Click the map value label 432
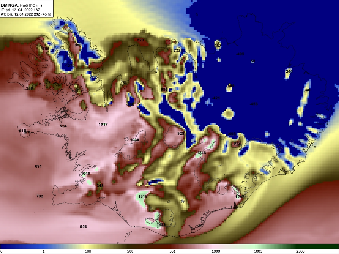Image resolution: width=339 pixels, height=254 pixels. 218,46
